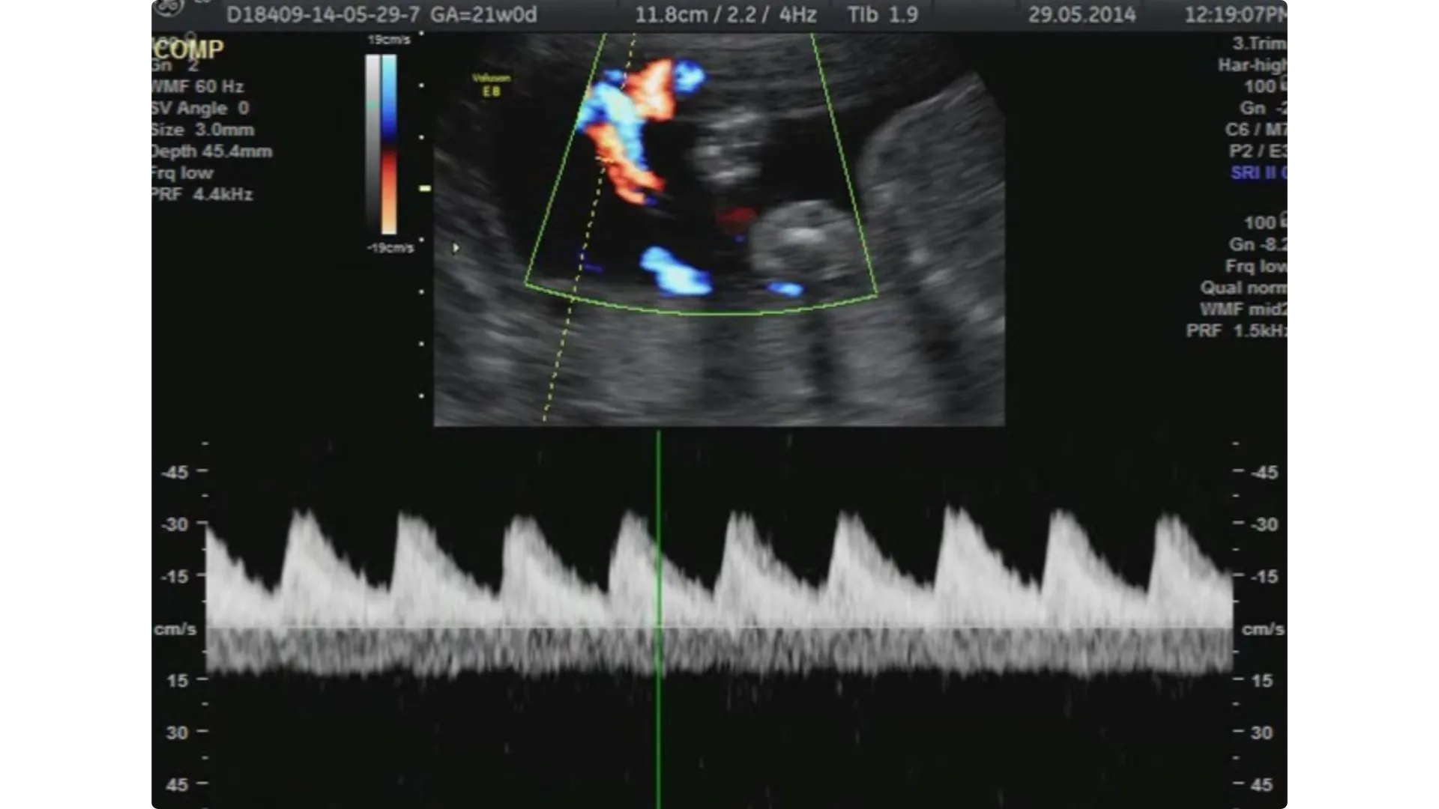Viewport: 1439px width, 809px height.
Task: Click the GE logo in top-left corner
Action: [168, 7]
